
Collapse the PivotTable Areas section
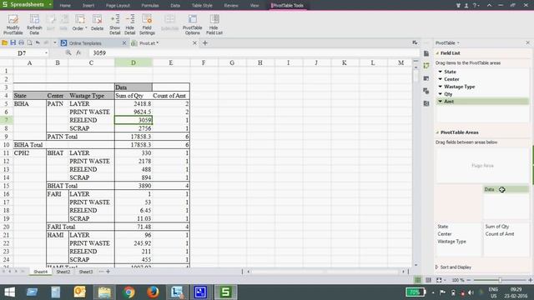[x=437, y=132]
